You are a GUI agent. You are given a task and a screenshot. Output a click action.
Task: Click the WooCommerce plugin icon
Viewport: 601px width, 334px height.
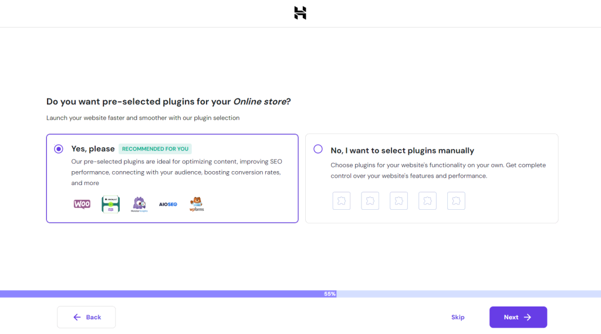pos(82,205)
